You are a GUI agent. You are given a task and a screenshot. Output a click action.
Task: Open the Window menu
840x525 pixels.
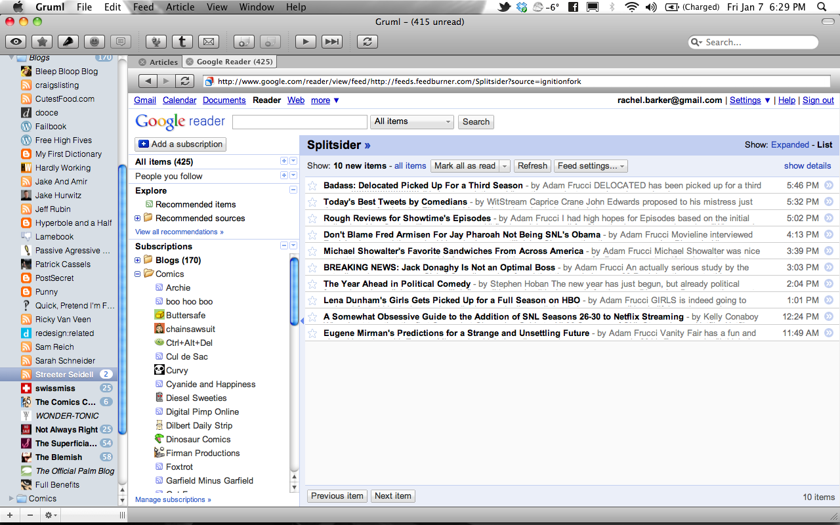pyautogui.click(x=256, y=7)
